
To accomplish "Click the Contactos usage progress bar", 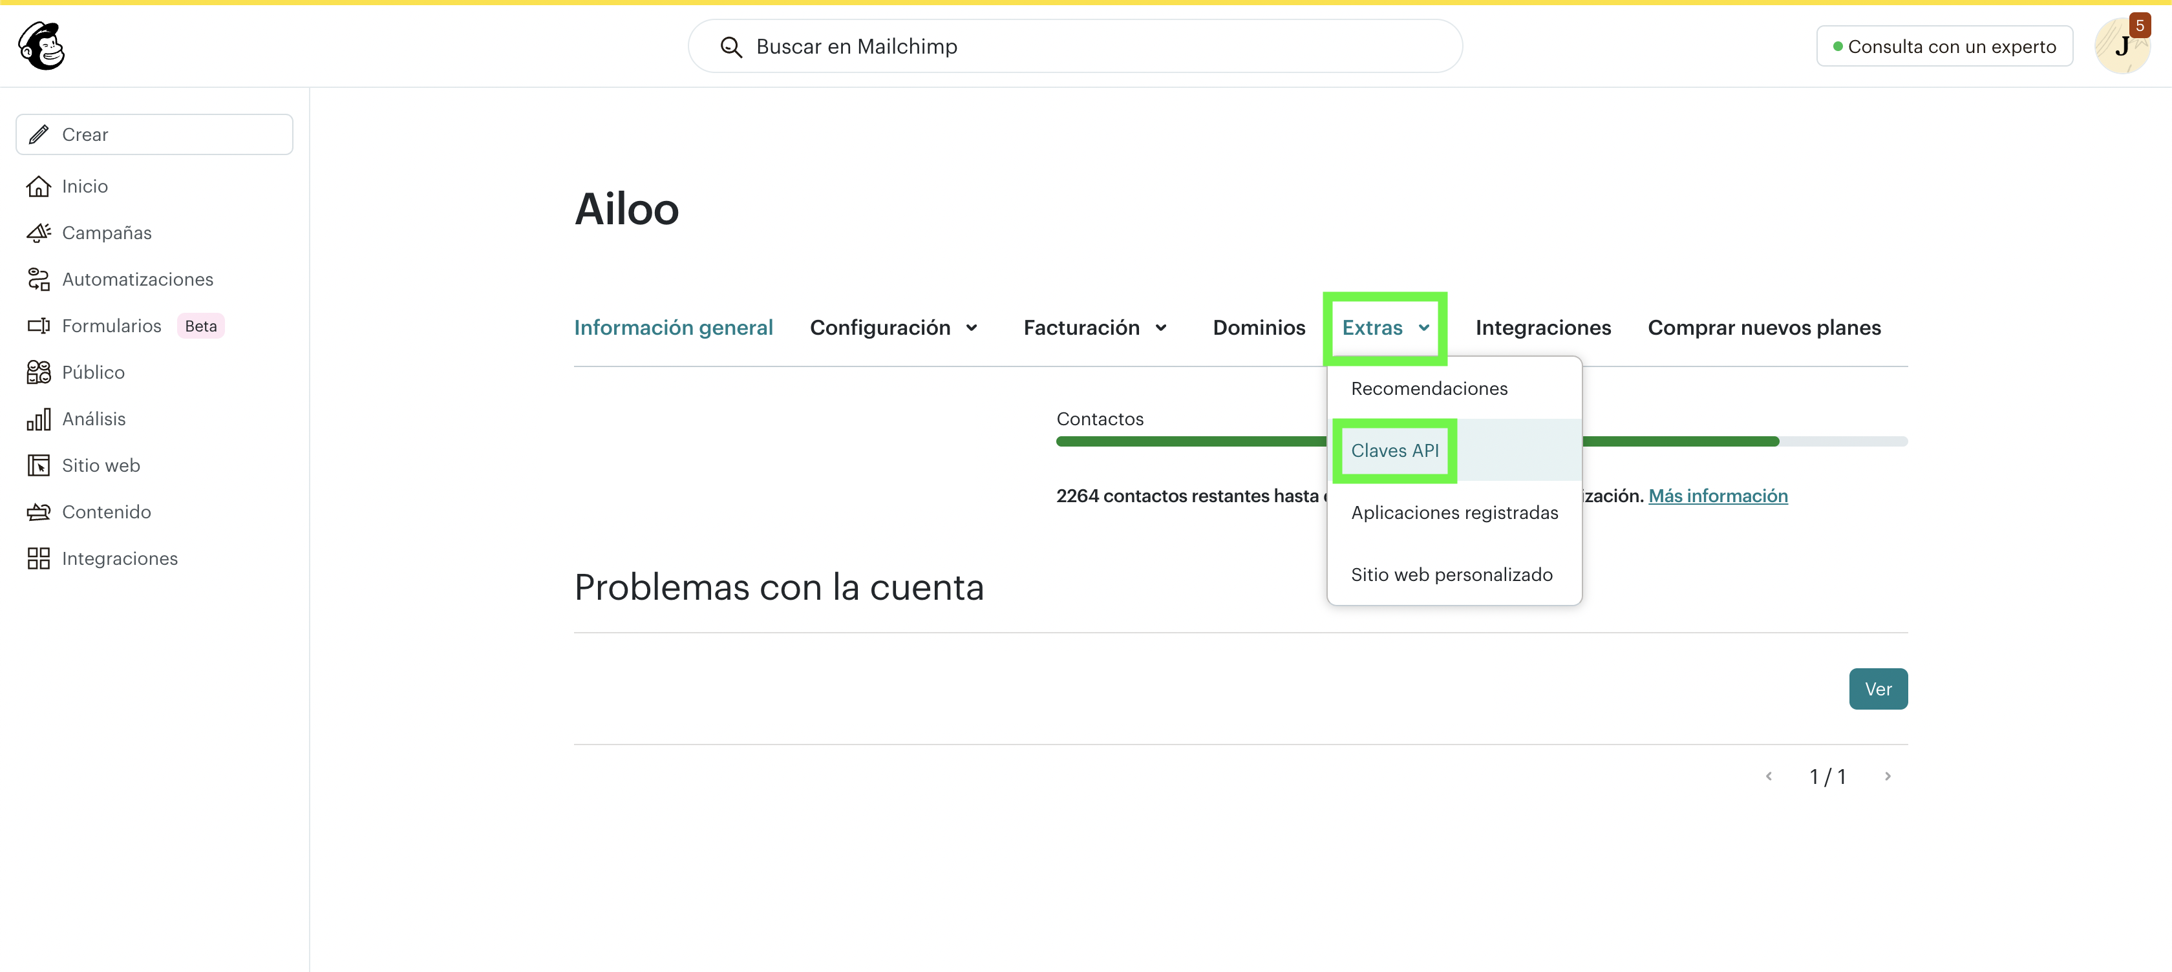I will [x=1189, y=441].
